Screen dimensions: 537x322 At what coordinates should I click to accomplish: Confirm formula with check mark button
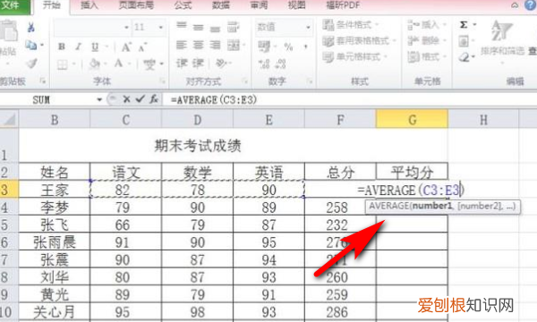click(x=140, y=99)
